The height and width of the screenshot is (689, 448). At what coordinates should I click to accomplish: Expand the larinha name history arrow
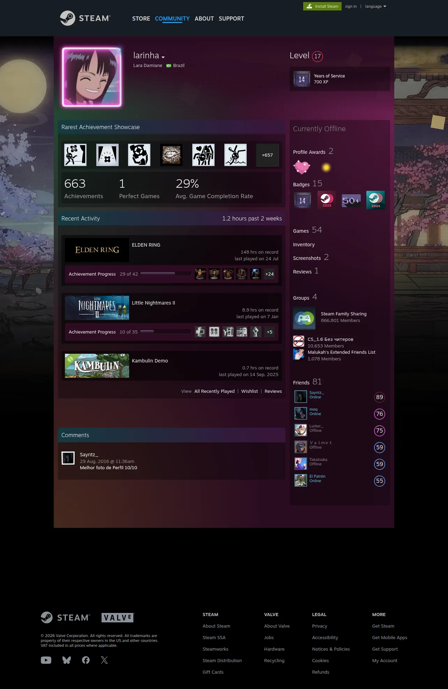pyautogui.click(x=163, y=57)
